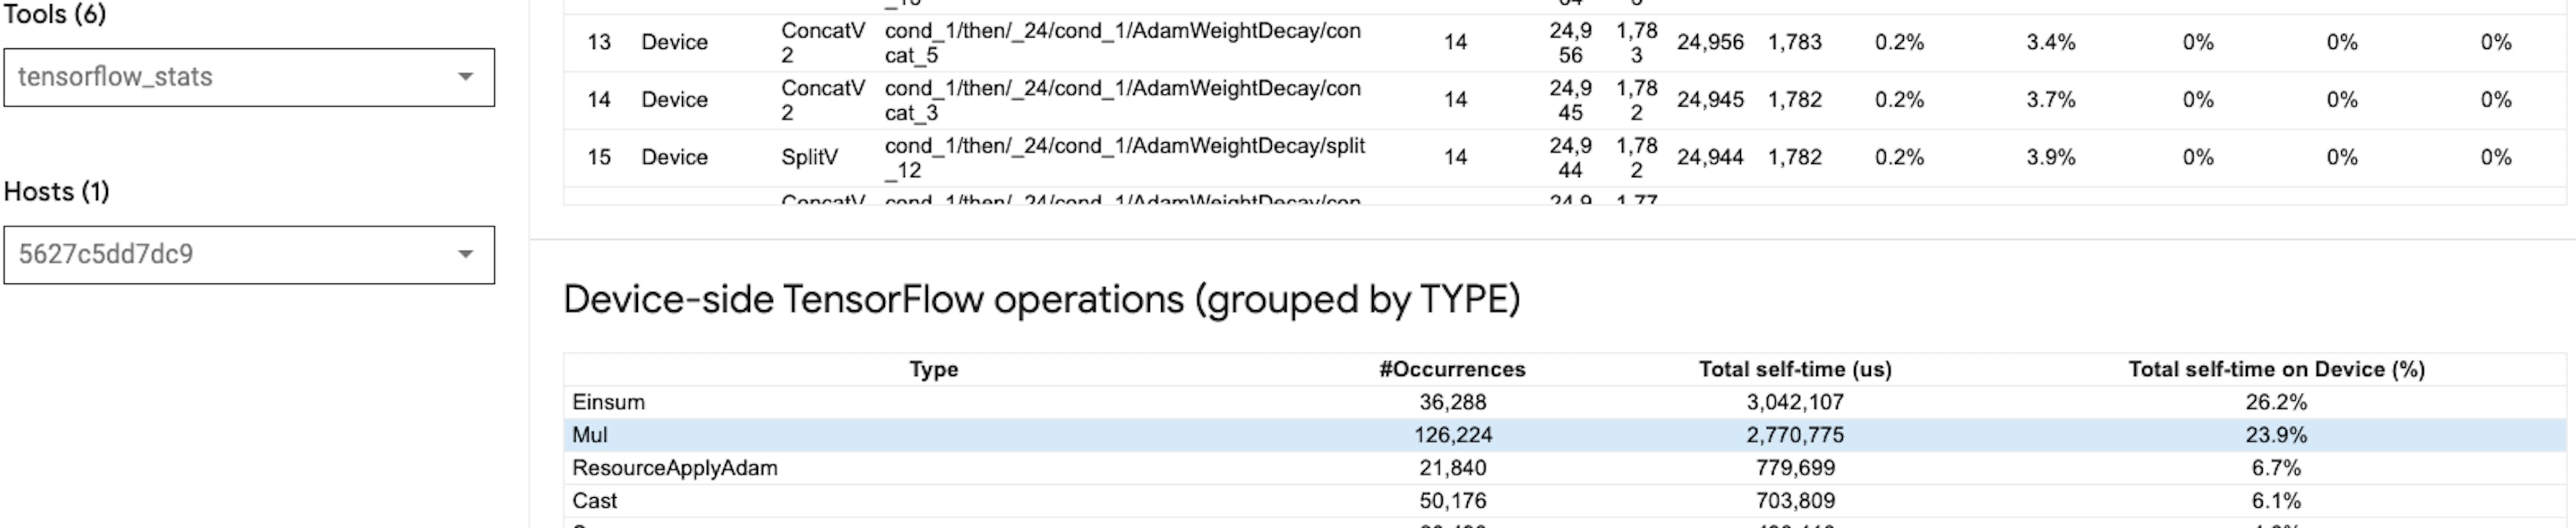Viewport: 2576px width, 528px height.
Task: Click Cast device percentage 6.1%
Action: tap(2276, 501)
